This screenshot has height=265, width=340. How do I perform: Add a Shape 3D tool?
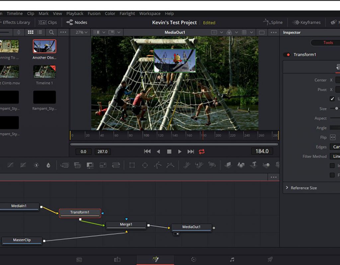pos(241,165)
